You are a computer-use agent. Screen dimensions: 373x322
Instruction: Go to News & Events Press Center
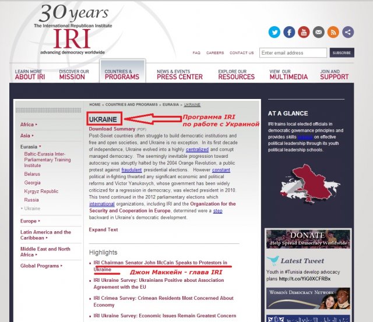click(x=180, y=74)
